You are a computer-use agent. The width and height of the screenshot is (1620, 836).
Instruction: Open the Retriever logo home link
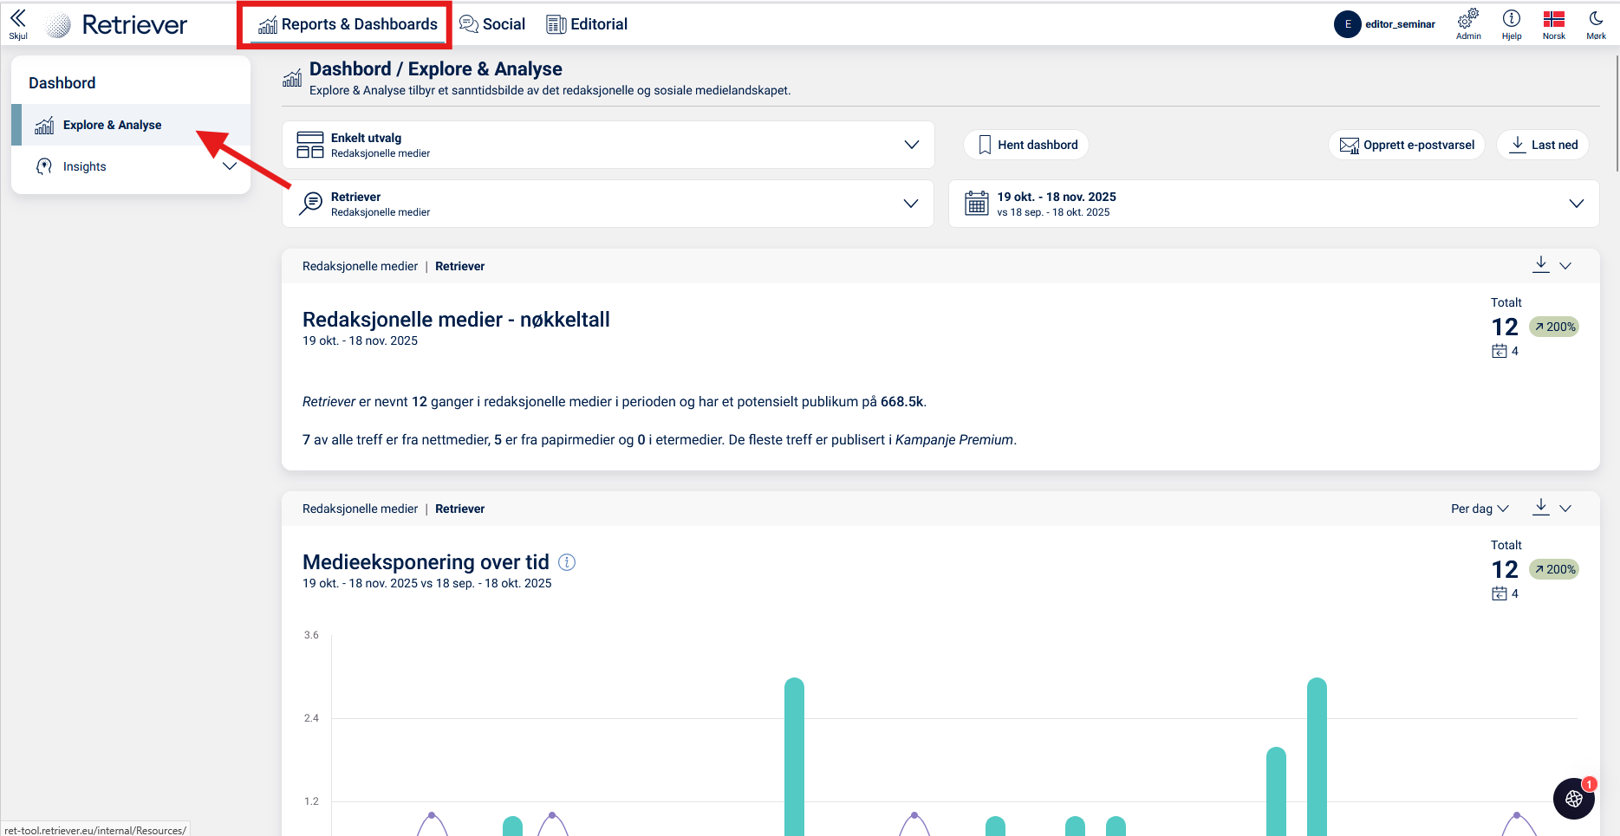point(117,25)
